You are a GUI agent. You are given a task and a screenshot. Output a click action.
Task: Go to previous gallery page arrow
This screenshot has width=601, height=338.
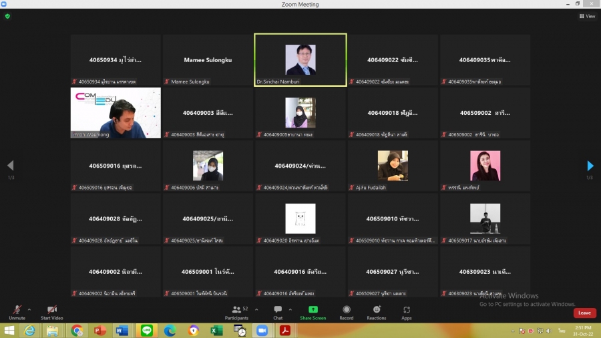pyautogui.click(x=10, y=166)
